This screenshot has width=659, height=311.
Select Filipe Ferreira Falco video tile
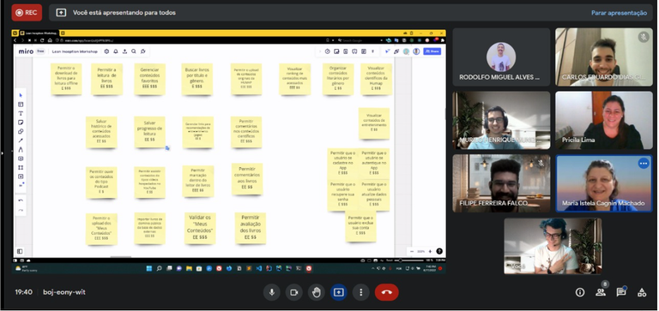pyautogui.click(x=501, y=183)
